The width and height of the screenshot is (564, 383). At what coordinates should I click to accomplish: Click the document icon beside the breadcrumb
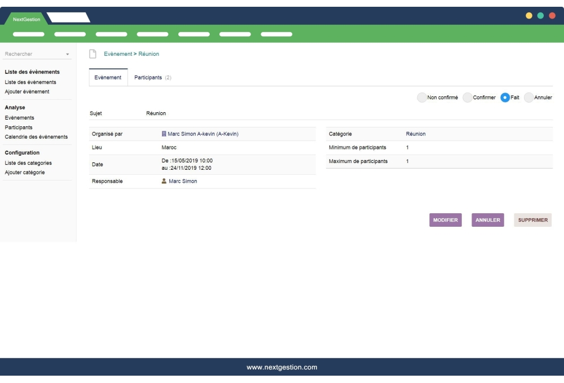click(x=93, y=54)
